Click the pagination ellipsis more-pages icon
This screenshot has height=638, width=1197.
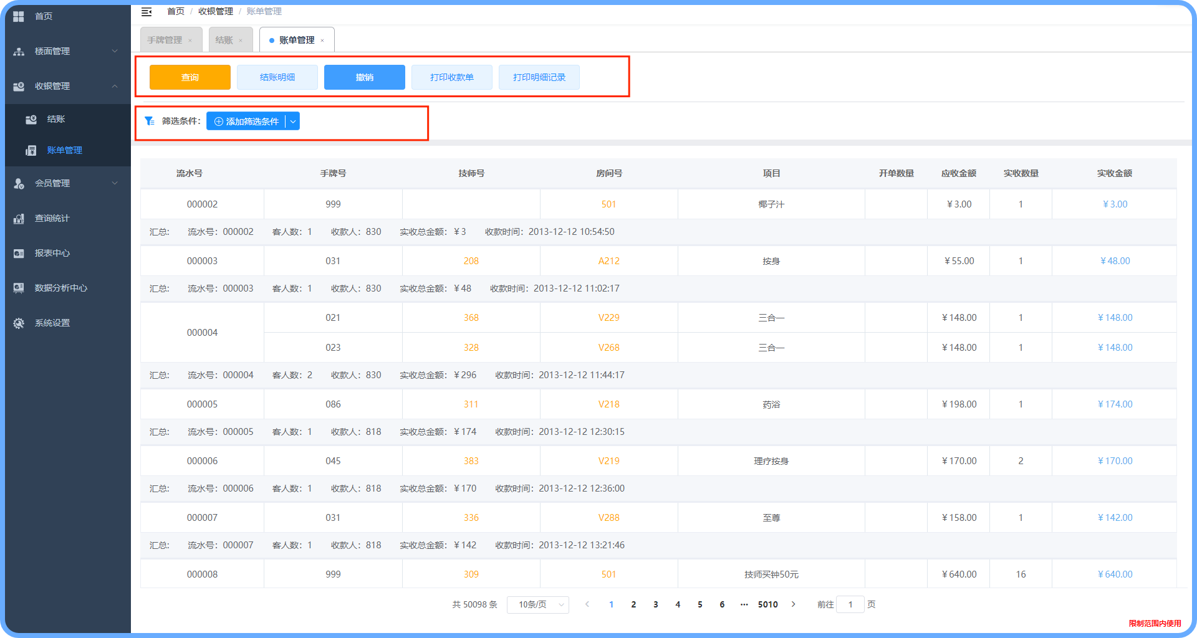[744, 604]
